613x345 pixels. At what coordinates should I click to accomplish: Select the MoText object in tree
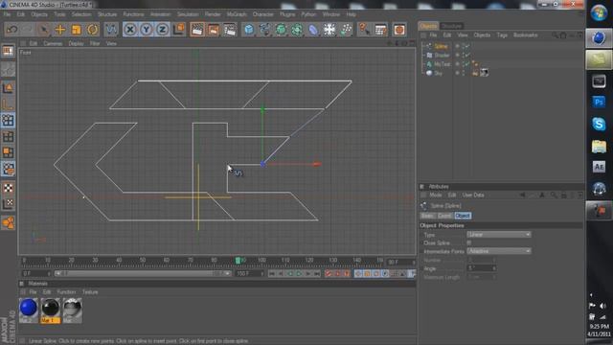click(443, 64)
